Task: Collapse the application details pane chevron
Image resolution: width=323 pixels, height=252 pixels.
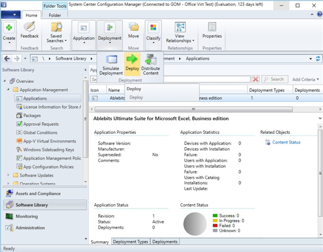Action: [x=320, y=118]
